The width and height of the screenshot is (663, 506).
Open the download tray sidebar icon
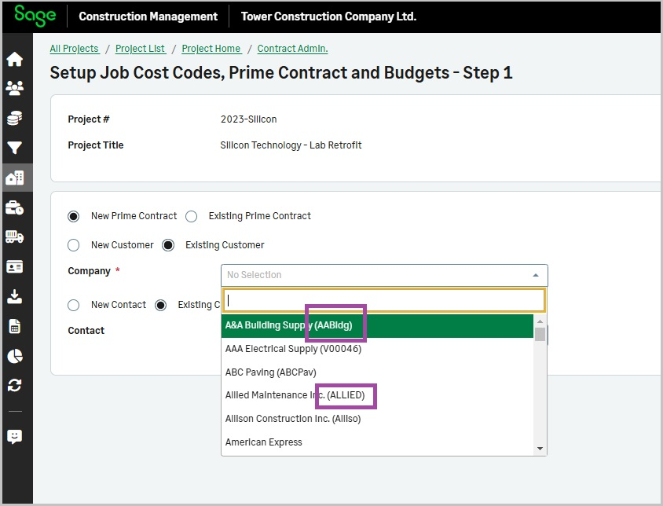pyautogui.click(x=15, y=296)
